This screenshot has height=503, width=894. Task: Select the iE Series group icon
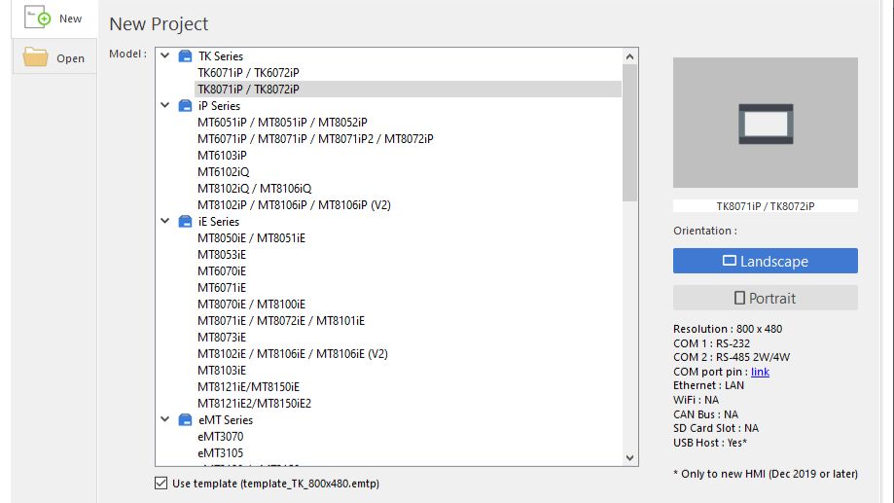click(x=186, y=222)
